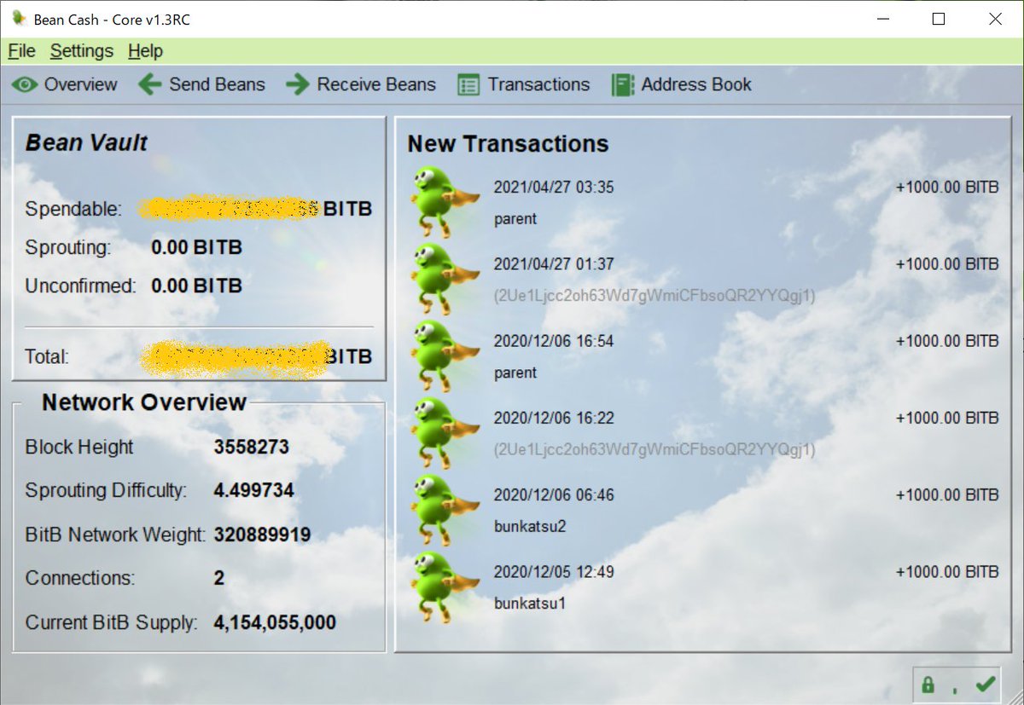1024x705 pixels.
Task: Click the wallet lock status icon
Action: click(928, 685)
